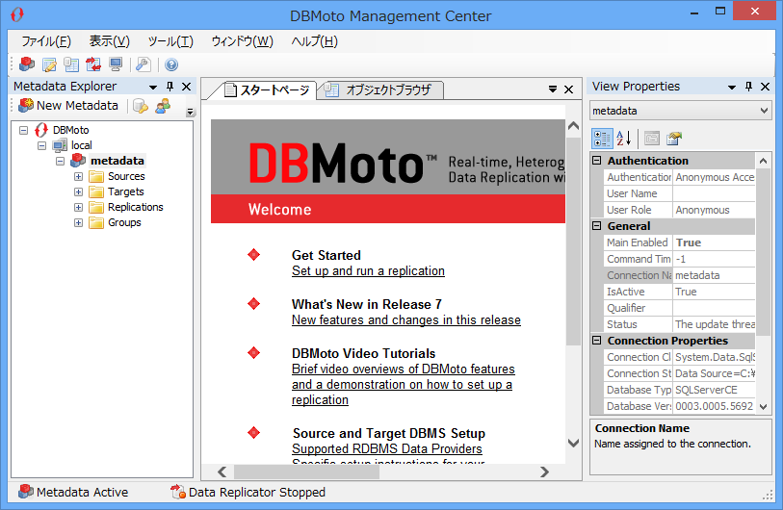Viewport: 783px width, 510px height.
Task: Collapse the Authentication property category
Action: [596, 161]
